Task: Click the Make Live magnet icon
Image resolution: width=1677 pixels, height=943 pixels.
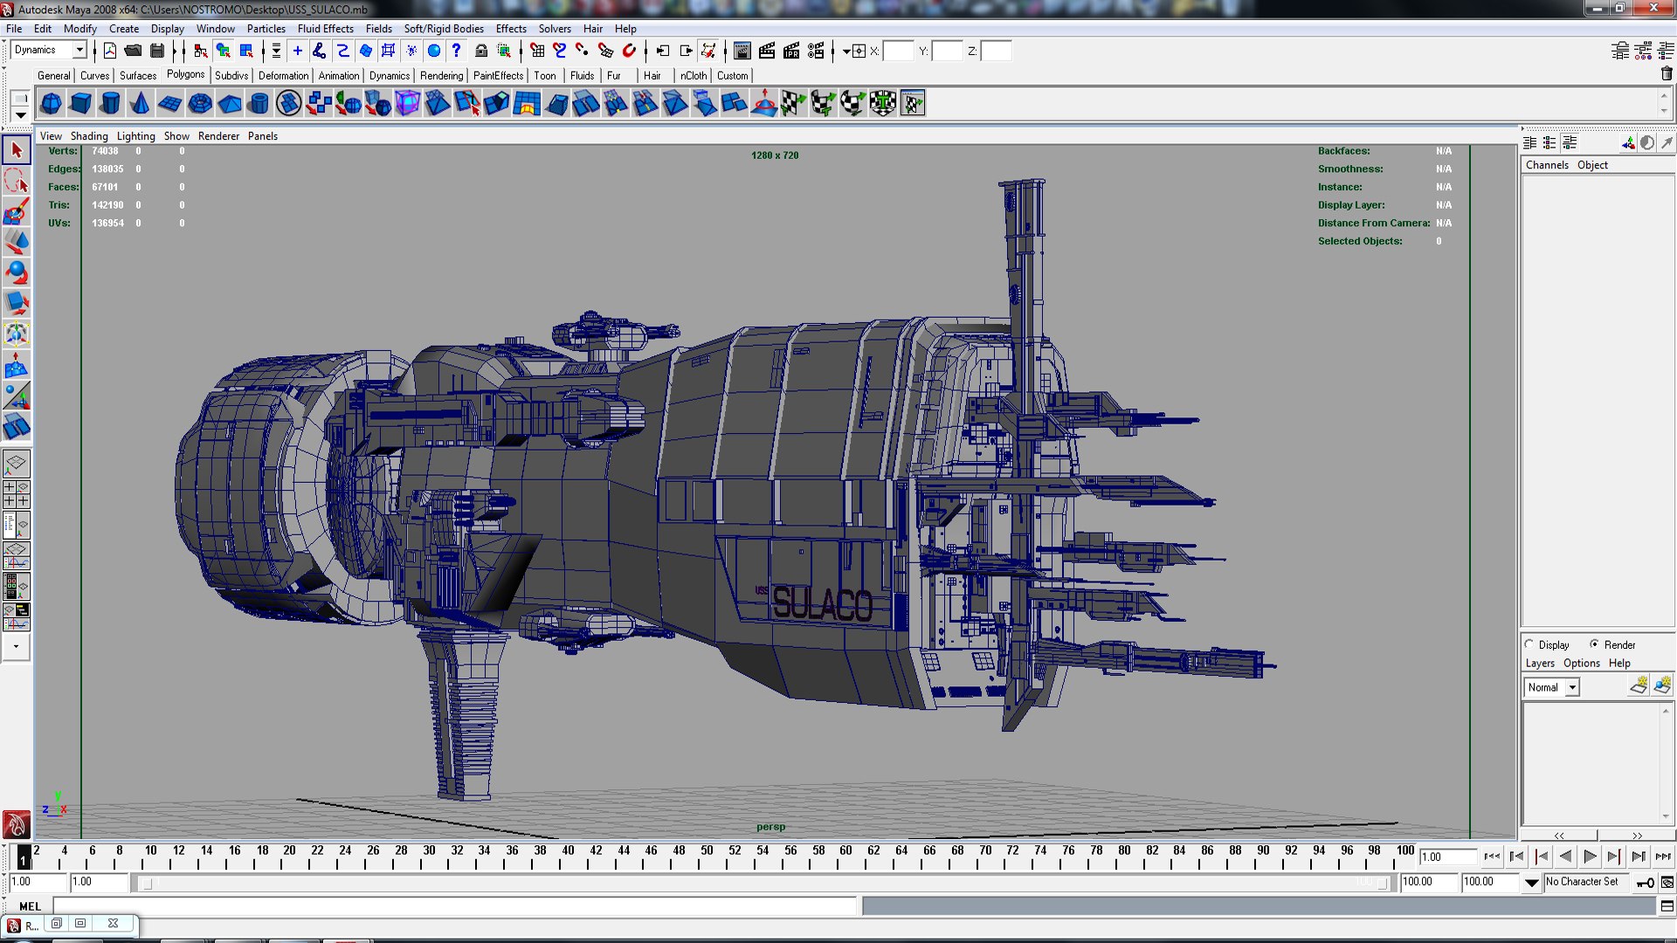Action: pyautogui.click(x=629, y=51)
